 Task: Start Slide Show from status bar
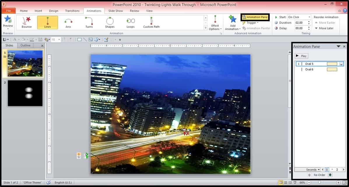coord(295,183)
